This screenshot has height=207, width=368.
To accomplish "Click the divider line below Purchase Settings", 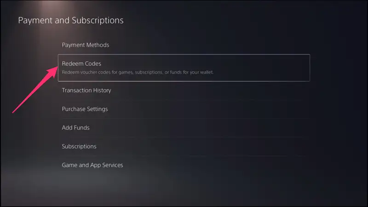I will pos(184,119).
